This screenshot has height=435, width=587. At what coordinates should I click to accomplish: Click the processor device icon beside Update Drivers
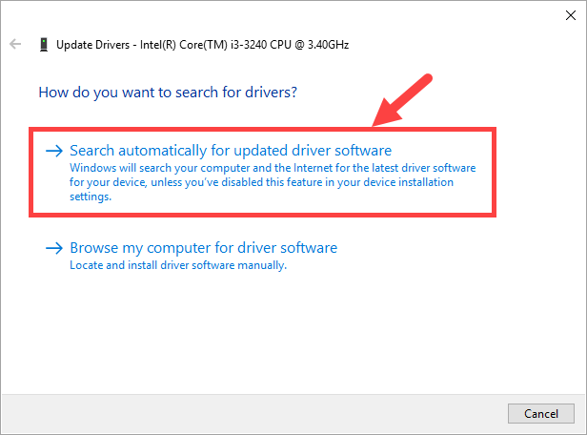pyautogui.click(x=44, y=44)
